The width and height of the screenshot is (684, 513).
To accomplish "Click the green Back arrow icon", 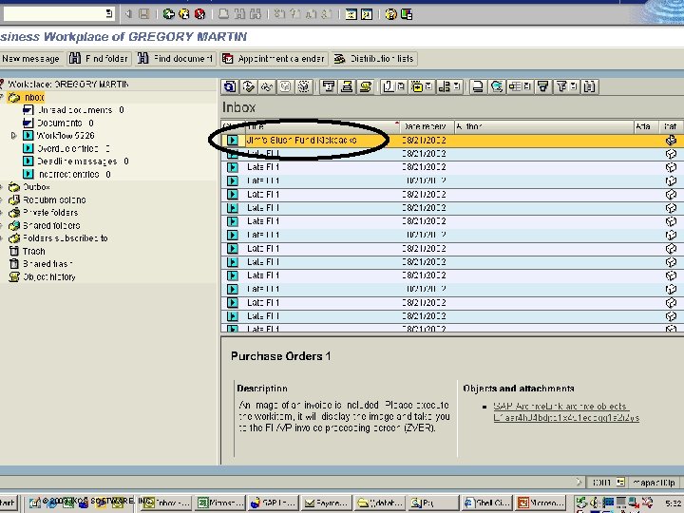I will pyautogui.click(x=168, y=14).
